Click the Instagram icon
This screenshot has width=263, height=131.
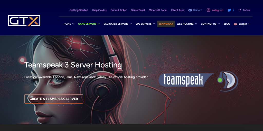click(x=209, y=10)
